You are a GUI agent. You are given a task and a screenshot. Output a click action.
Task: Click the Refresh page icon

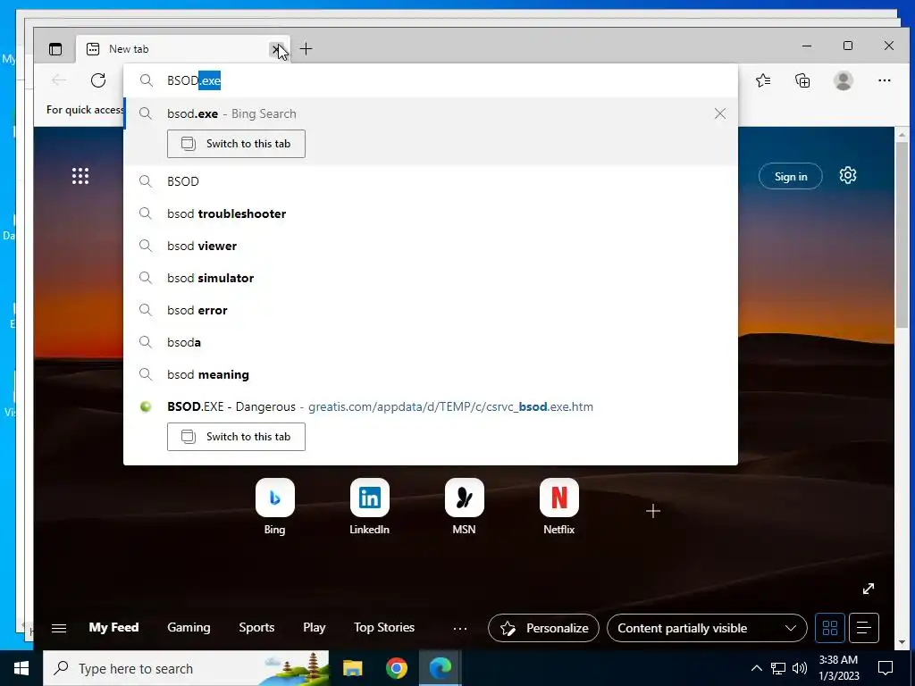(98, 79)
